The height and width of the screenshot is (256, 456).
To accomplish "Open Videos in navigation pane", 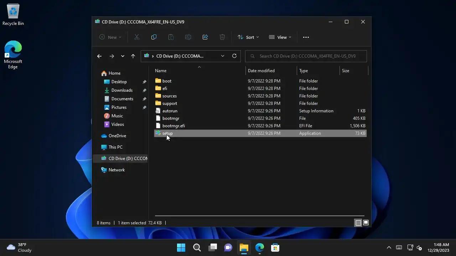I will 118,124.
